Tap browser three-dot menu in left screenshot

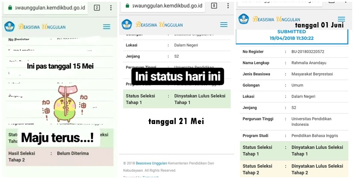[x=111, y=8]
